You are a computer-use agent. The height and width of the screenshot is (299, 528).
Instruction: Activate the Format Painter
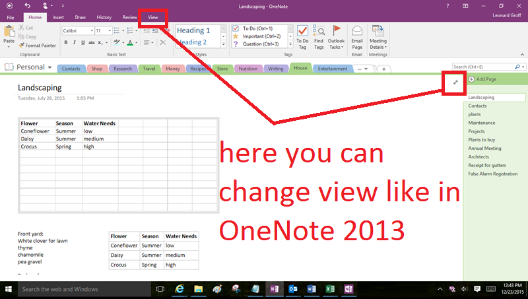38,45
